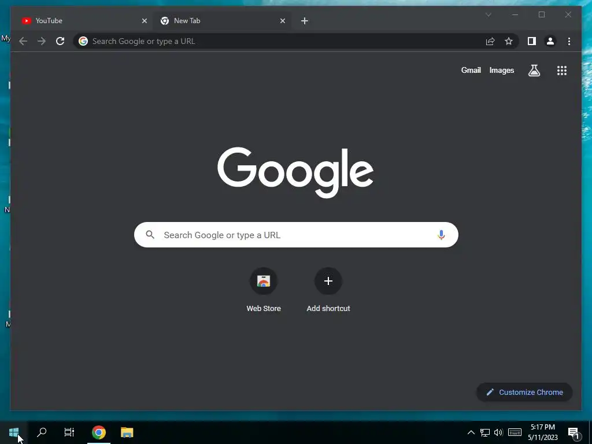Close the YouTube tab
This screenshot has height=444, width=592.
point(144,21)
